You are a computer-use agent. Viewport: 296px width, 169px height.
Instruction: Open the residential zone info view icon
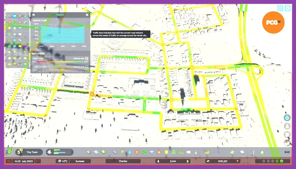click(x=9, y=46)
